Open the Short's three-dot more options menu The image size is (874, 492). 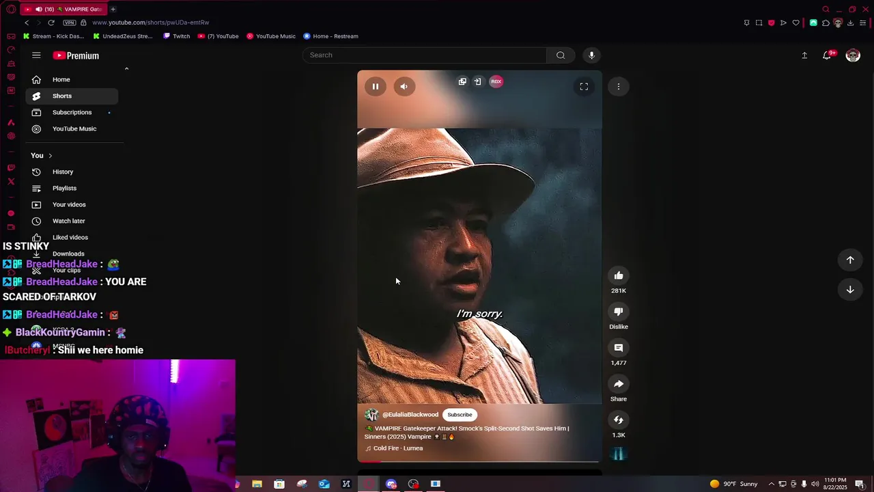pyautogui.click(x=619, y=86)
